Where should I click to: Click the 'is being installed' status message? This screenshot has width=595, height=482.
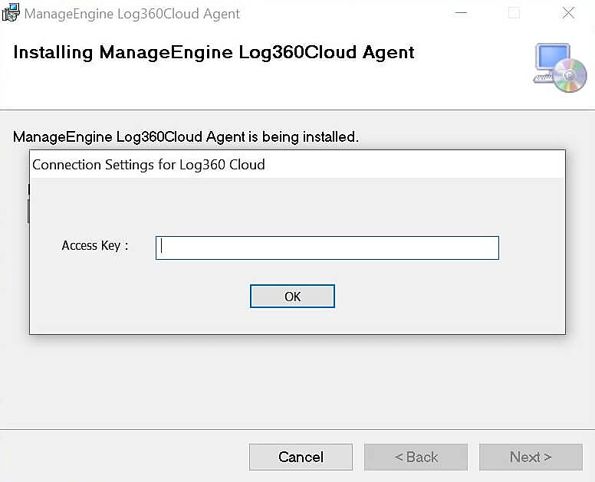pos(186,137)
